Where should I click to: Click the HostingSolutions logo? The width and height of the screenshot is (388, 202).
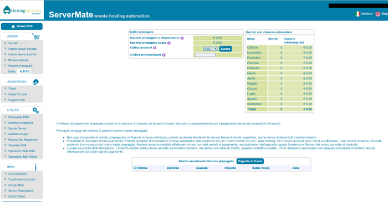[x=22, y=10]
